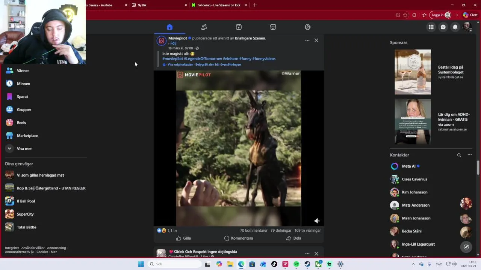
Task: Open Copilot Chatt in the browser
Action: point(470,15)
